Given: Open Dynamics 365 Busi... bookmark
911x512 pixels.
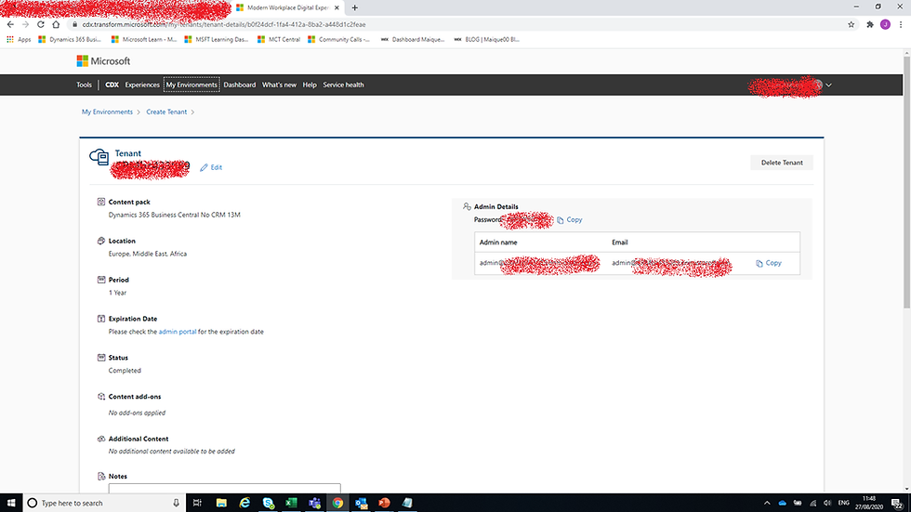Looking at the screenshot, I should (69, 39).
